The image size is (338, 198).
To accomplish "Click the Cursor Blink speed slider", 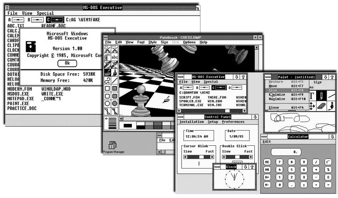I will pos(198,157).
